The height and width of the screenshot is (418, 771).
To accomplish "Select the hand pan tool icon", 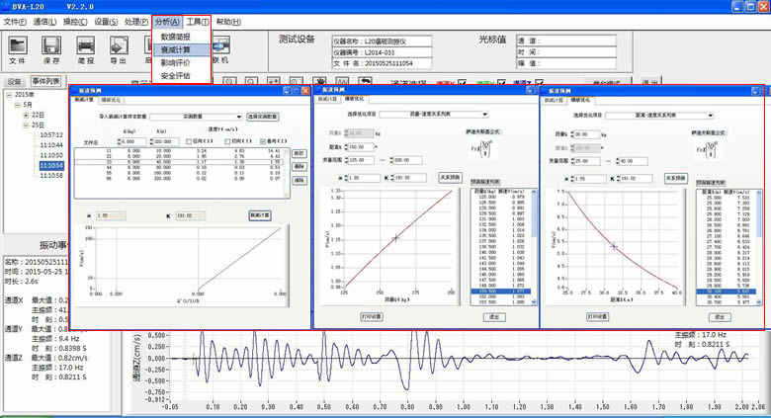I will (x=320, y=82).
